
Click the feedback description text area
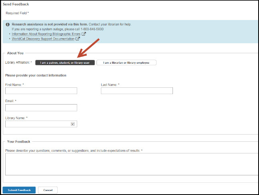(131, 164)
